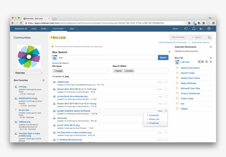
Task: Open AppSpokes.net in the navigation bar
Action: (21, 29)
